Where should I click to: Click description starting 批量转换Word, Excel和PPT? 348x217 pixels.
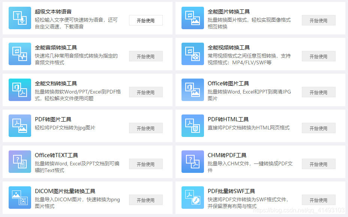point(249,95)
